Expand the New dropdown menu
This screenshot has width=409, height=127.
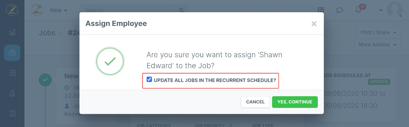tap(59, 10)
